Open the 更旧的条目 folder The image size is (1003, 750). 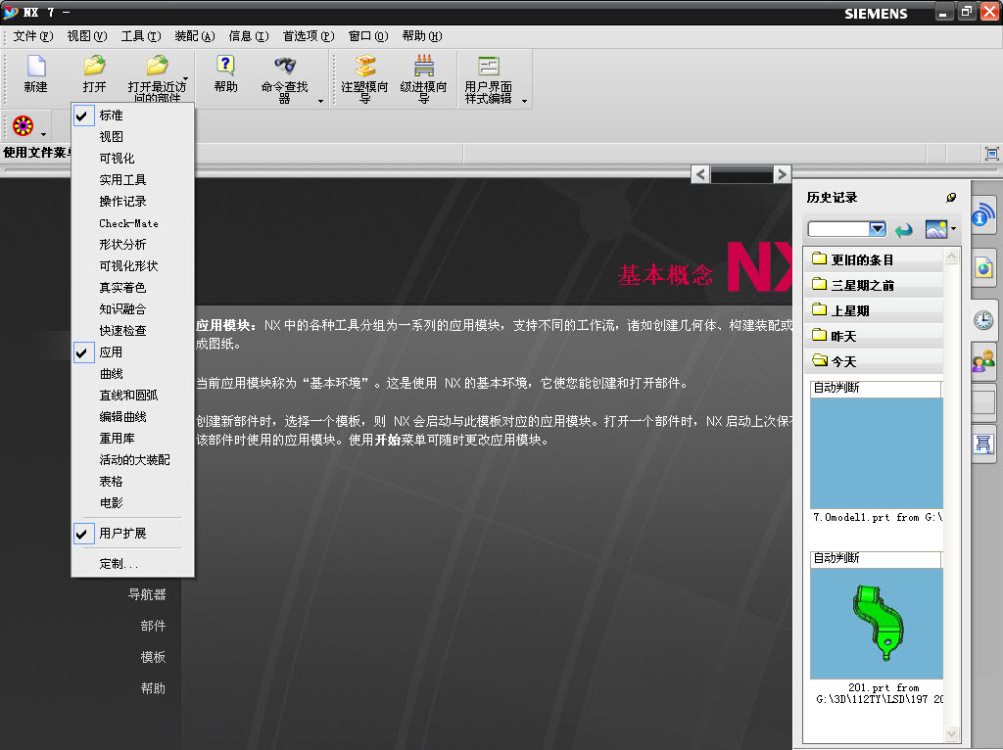pyautogui.click(x=874, y=259)
